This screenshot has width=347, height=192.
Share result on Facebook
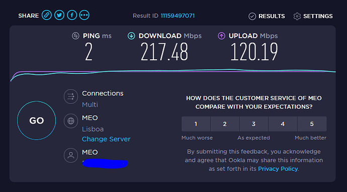point(72,15)
